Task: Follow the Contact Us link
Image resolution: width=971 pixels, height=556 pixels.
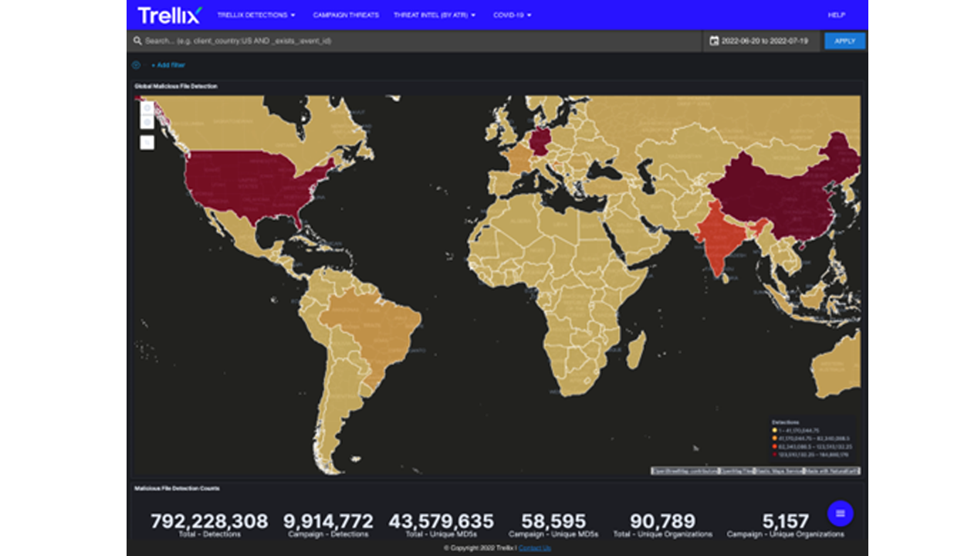Action: pos(535,548)
